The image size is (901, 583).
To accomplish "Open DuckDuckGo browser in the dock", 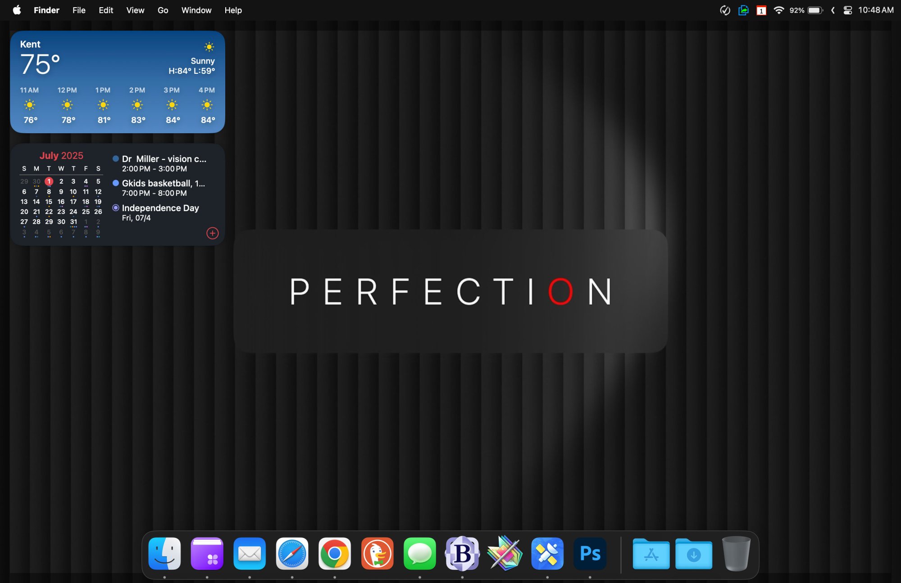I will coord(377,553).
